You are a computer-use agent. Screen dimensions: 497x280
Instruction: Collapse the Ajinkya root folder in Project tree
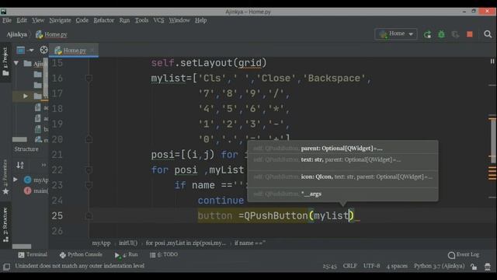point(16,63)
